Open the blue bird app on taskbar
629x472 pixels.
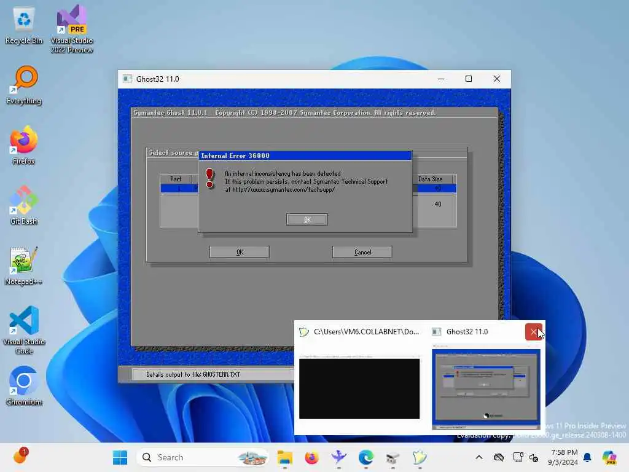[339, 457]
